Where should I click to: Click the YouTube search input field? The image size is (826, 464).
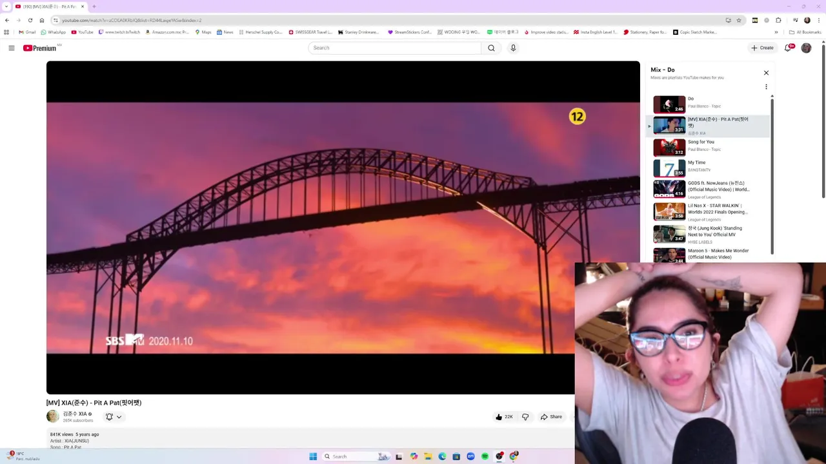394,48
